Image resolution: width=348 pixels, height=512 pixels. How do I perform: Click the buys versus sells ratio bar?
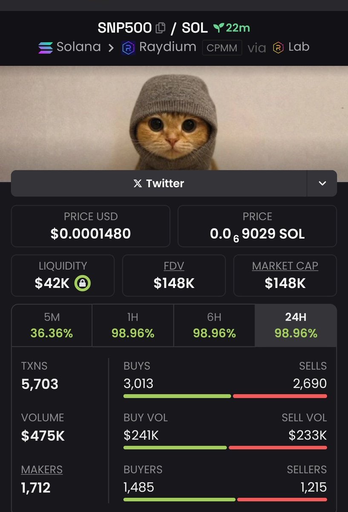[x=225, y=396]
